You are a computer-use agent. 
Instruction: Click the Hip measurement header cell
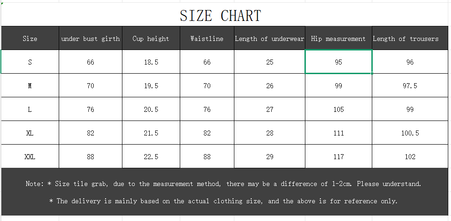(339, 38)
